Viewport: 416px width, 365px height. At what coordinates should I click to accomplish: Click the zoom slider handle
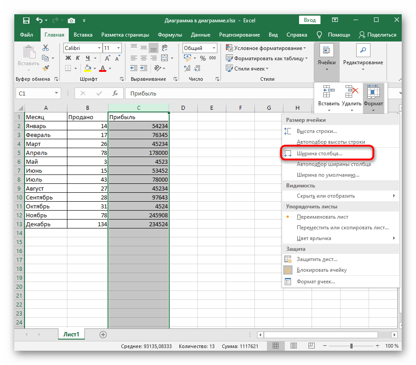tap(351, 346)
